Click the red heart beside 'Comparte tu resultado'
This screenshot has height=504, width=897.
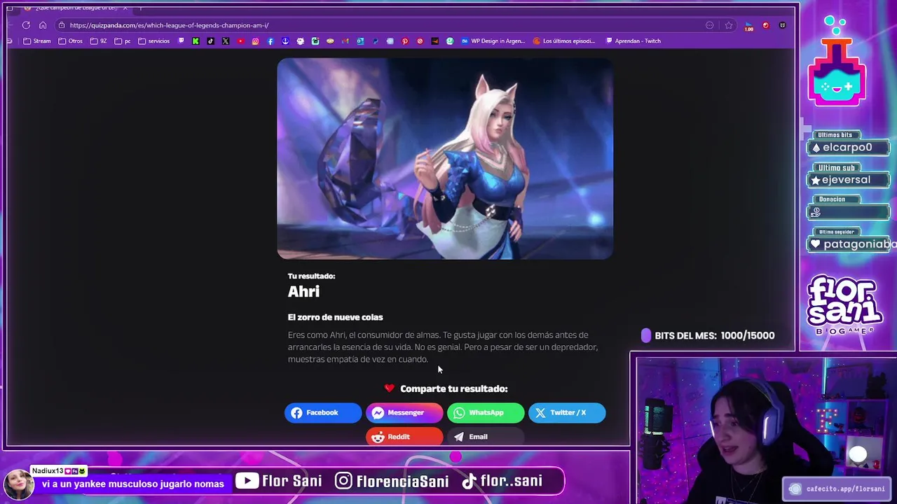(x=390, y=388)
